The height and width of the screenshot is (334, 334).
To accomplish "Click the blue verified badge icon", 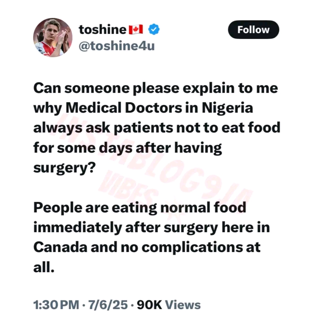I will click(x=154, y=29).
